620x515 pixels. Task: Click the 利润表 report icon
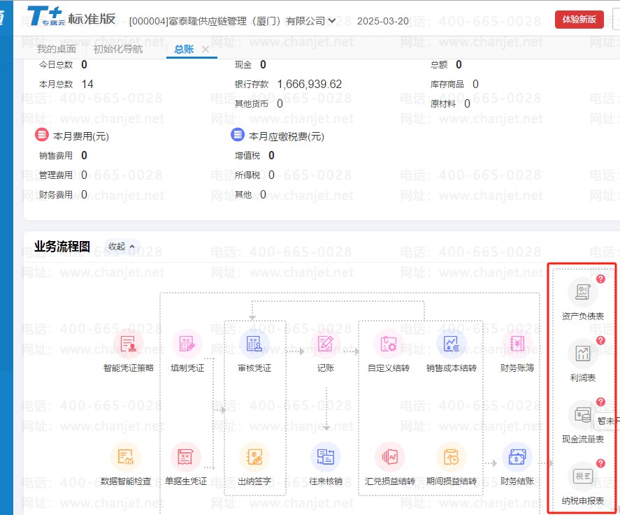click(x=582, y=354)
